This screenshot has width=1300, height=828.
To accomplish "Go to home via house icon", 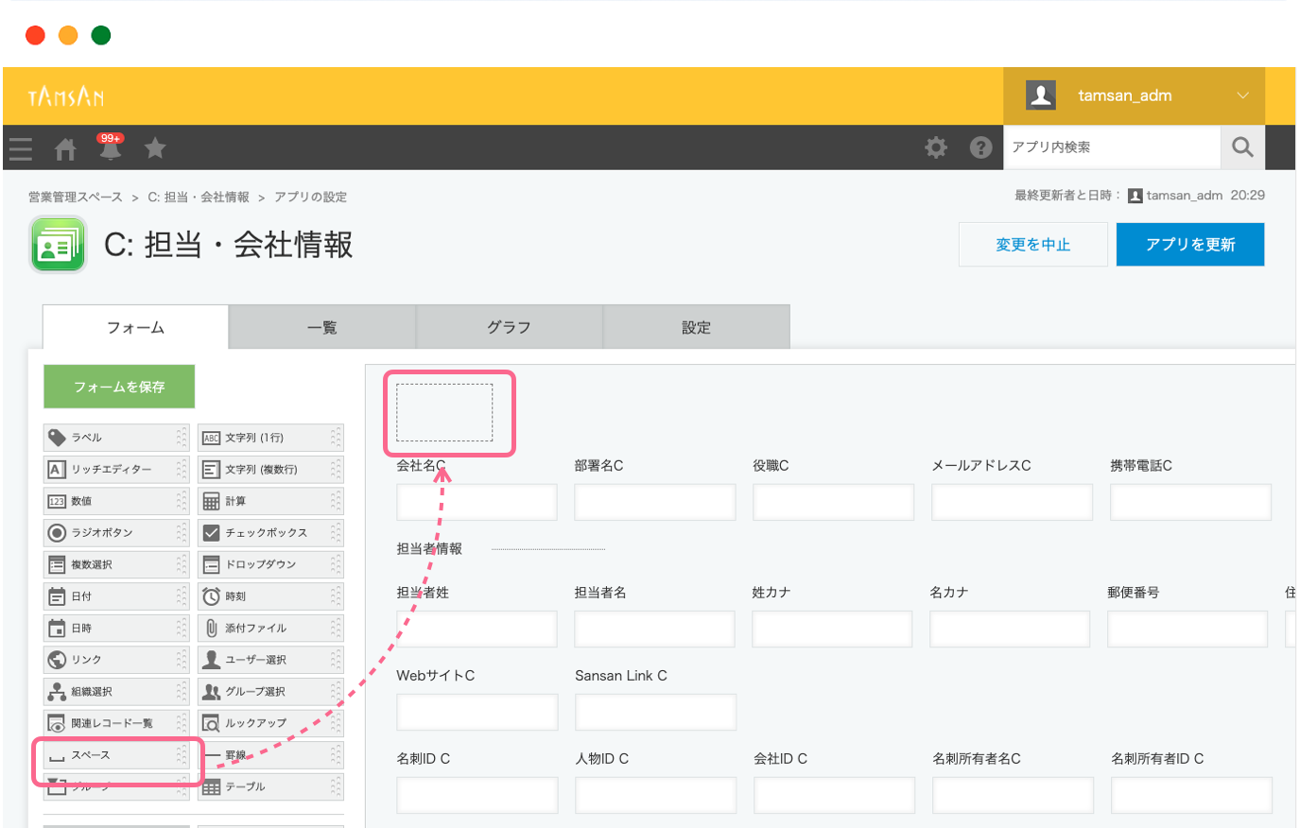I will 65,148.
